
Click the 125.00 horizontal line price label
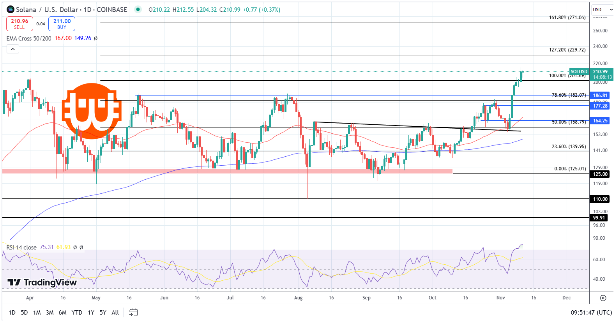coord(600,174)
